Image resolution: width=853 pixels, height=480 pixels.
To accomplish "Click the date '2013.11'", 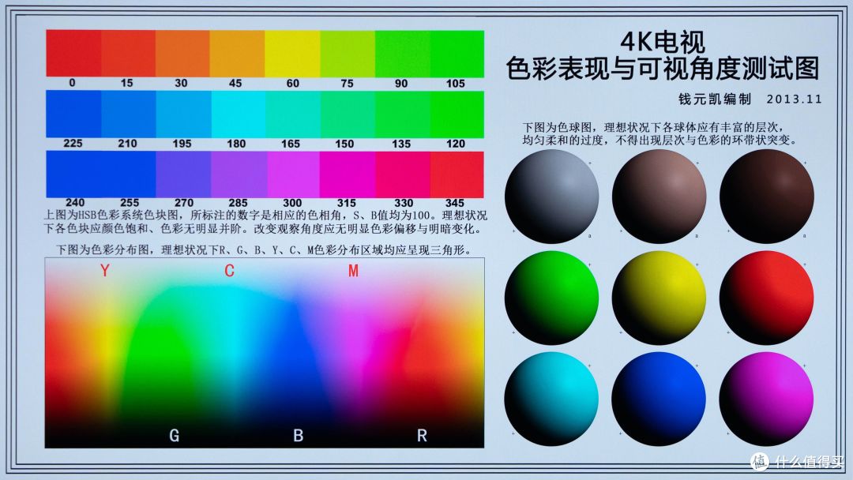I will [x=795, y=99].
